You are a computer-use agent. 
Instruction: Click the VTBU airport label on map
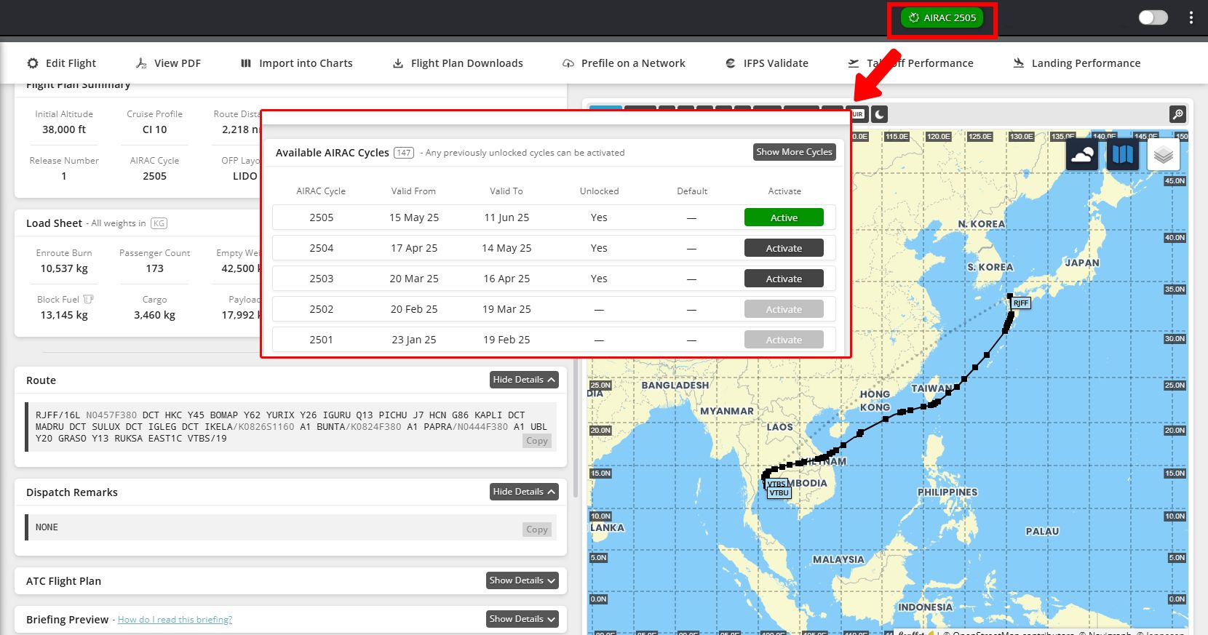(x=779, y=492)
